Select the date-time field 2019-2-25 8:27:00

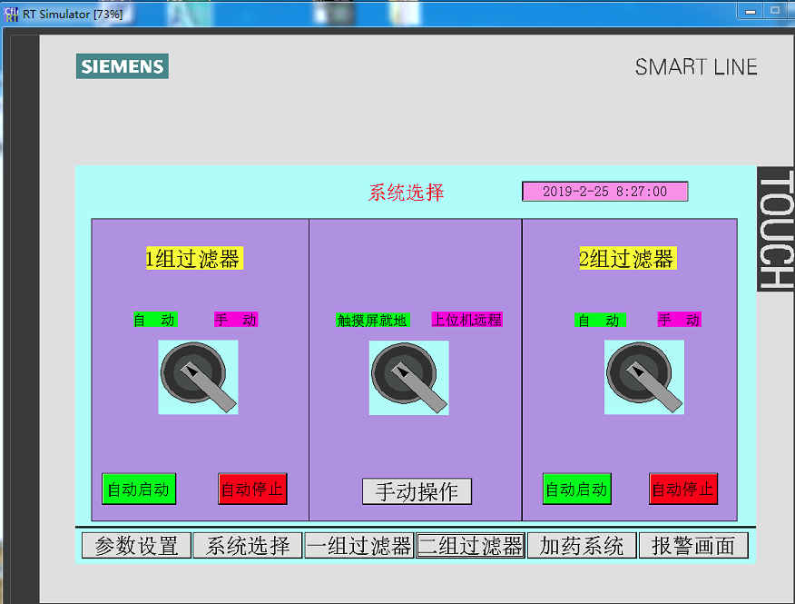pos(604,192)
